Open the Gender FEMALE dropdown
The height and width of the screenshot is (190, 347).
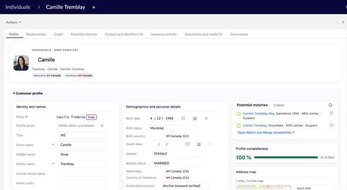176,154
